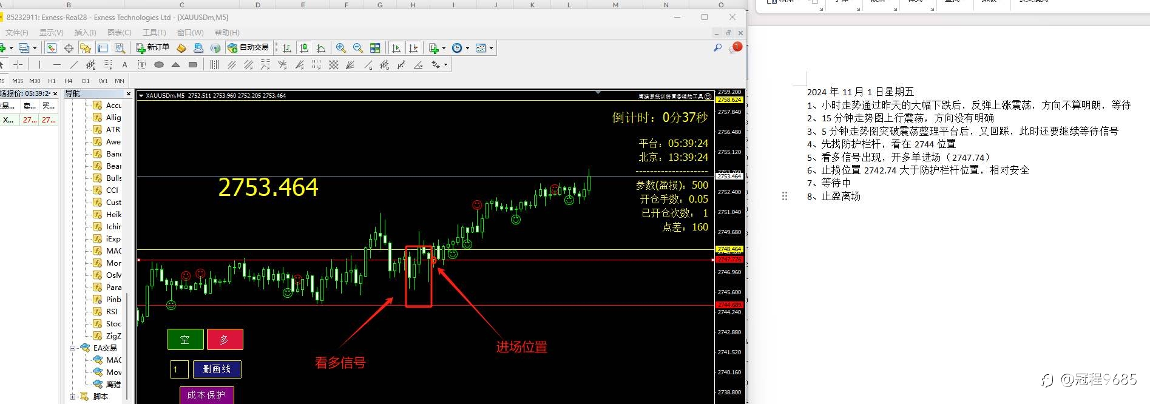Toggle chart auto scroll

[396, 48]
